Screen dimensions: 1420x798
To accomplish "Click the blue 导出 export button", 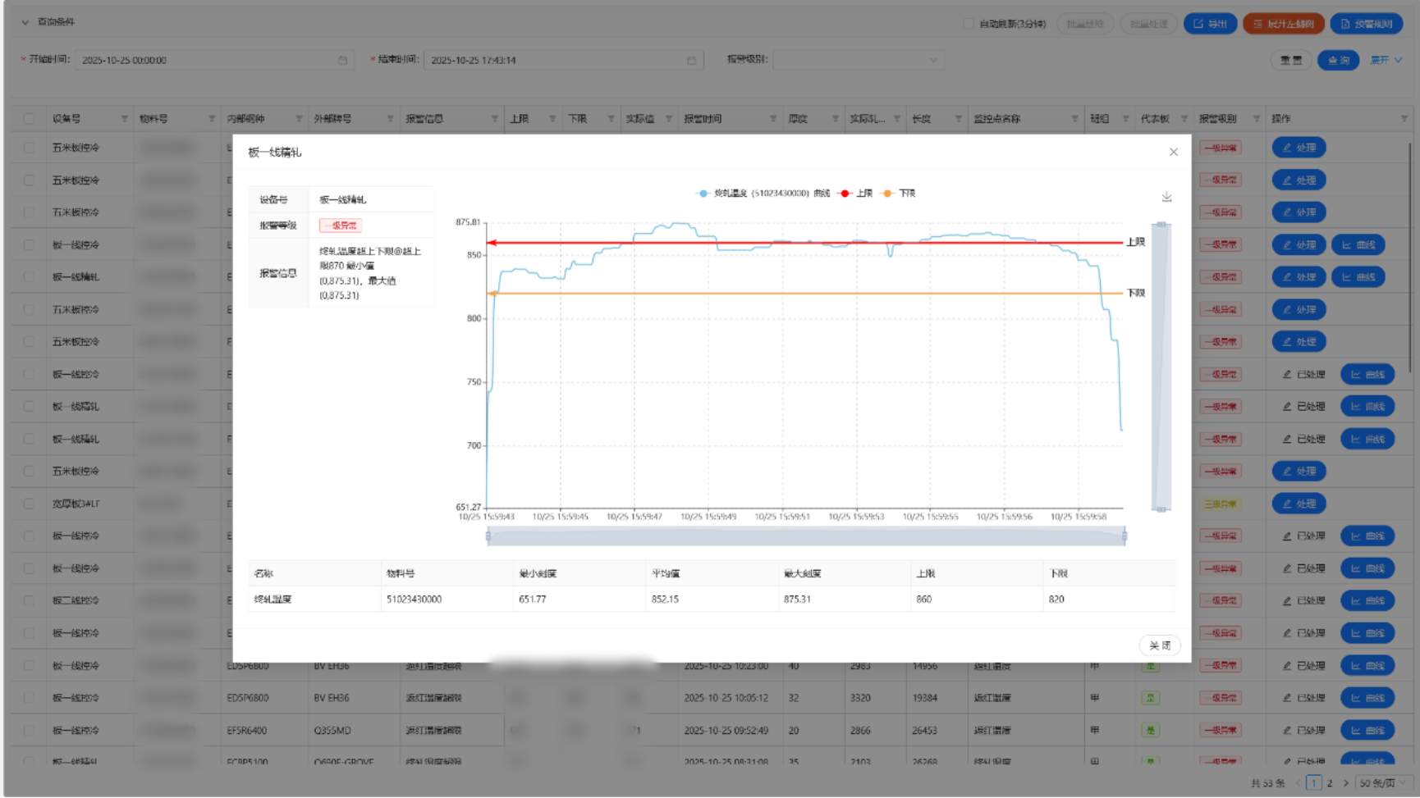I will [x=1210, y=24].
